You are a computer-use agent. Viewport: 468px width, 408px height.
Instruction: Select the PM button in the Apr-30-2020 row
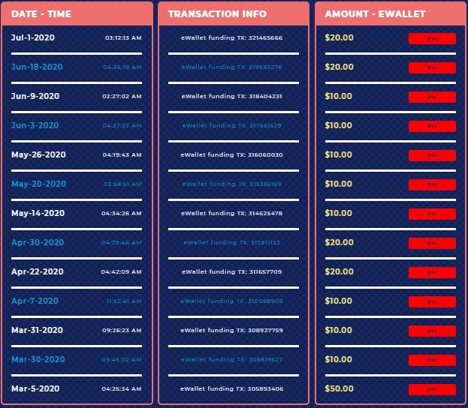click(432, 243)
